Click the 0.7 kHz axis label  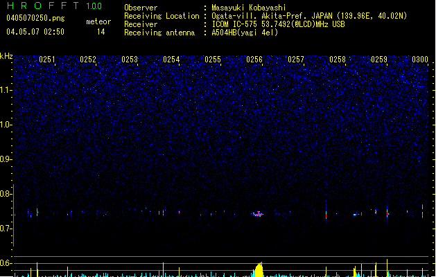(6, 229)
